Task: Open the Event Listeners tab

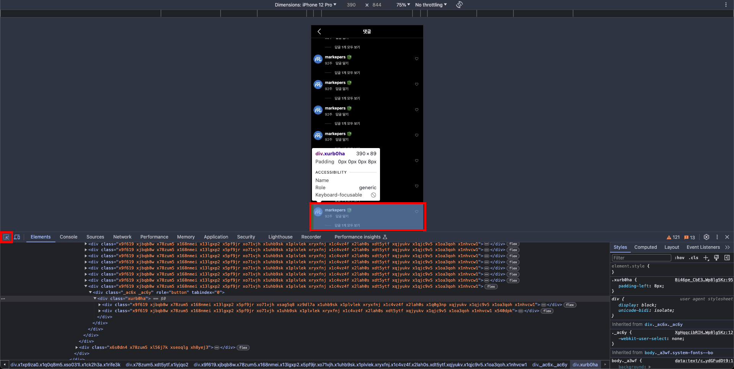Action: click(703, 247)
